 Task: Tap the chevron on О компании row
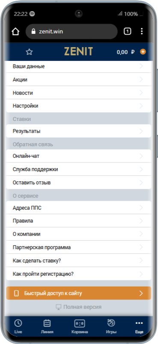(141, 234)
